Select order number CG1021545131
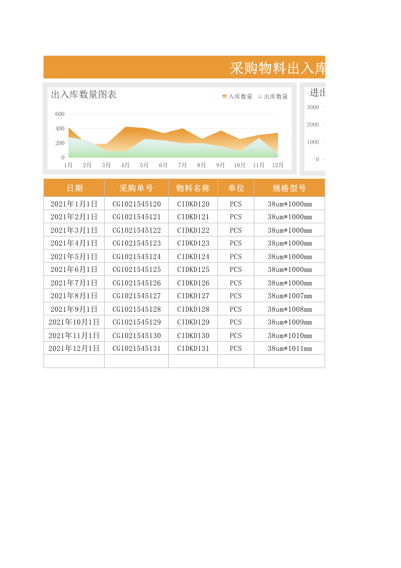Image resolution: width=401 pixels, height=568 pixels. click(x=137, y=348)
